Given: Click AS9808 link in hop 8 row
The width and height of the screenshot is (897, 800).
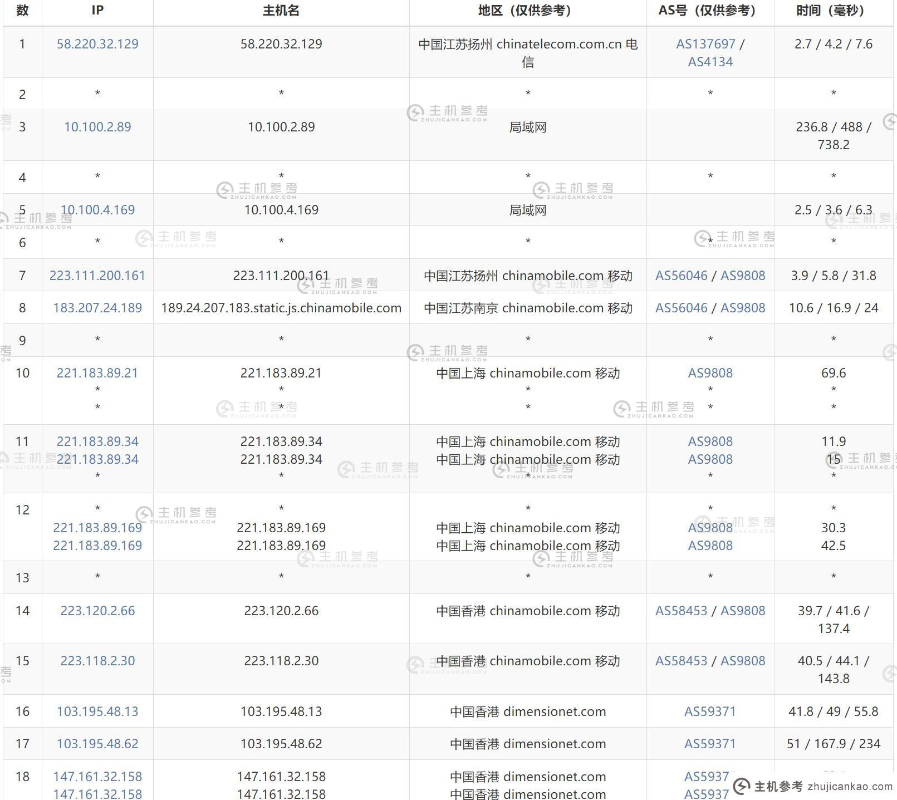Looking at the screenshot, I should pos(743,308).
